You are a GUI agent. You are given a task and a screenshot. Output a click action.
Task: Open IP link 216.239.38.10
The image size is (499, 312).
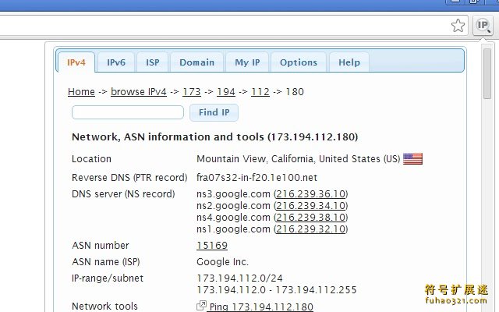click(311, 218)
